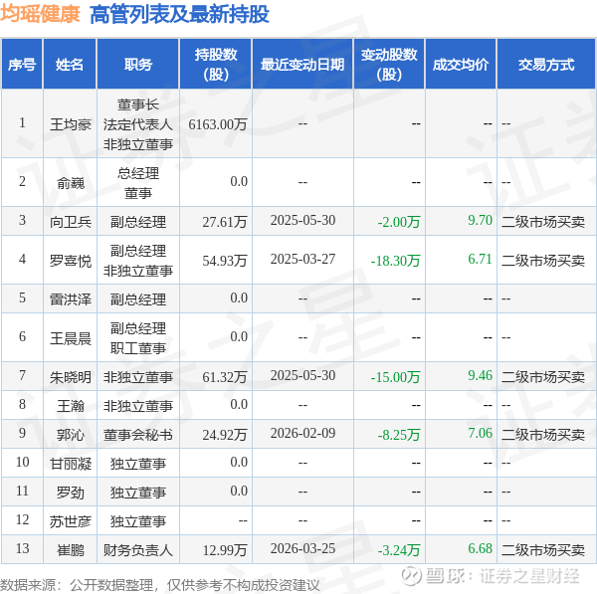Click the average price 9.46
The height and width of the screenshot is (594, 597).
(x=480, y=375)
